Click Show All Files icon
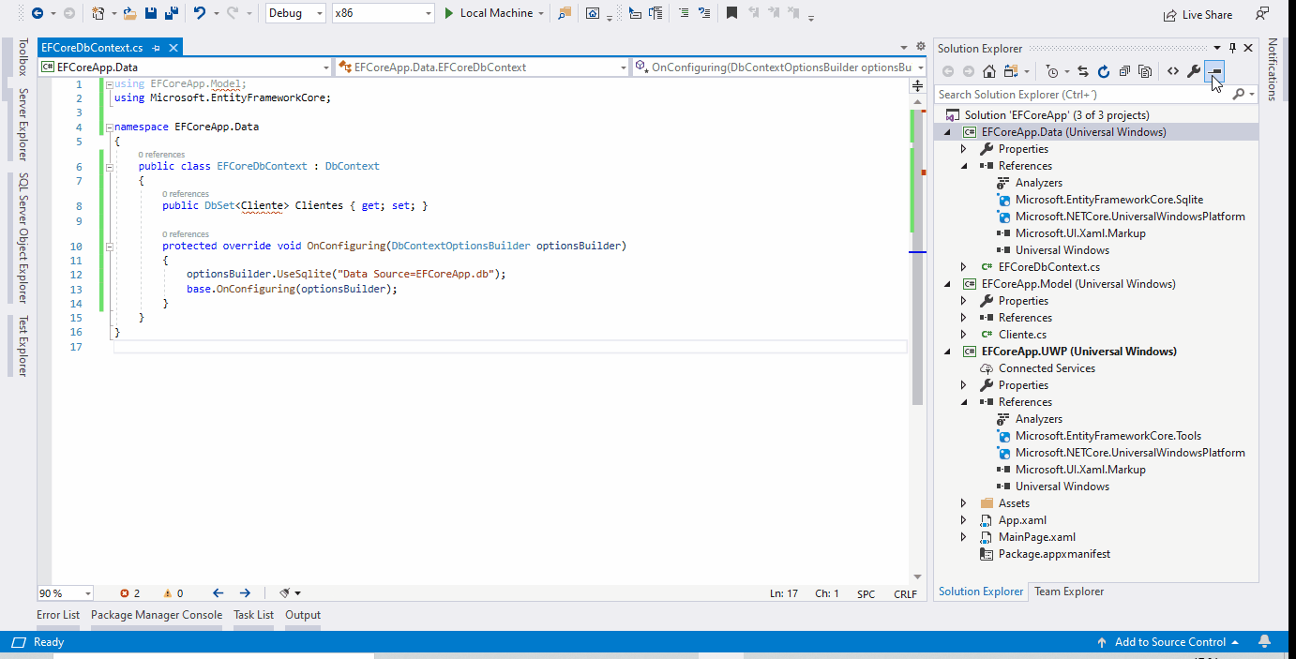The image size is (1296, 659). (1145, 71)
